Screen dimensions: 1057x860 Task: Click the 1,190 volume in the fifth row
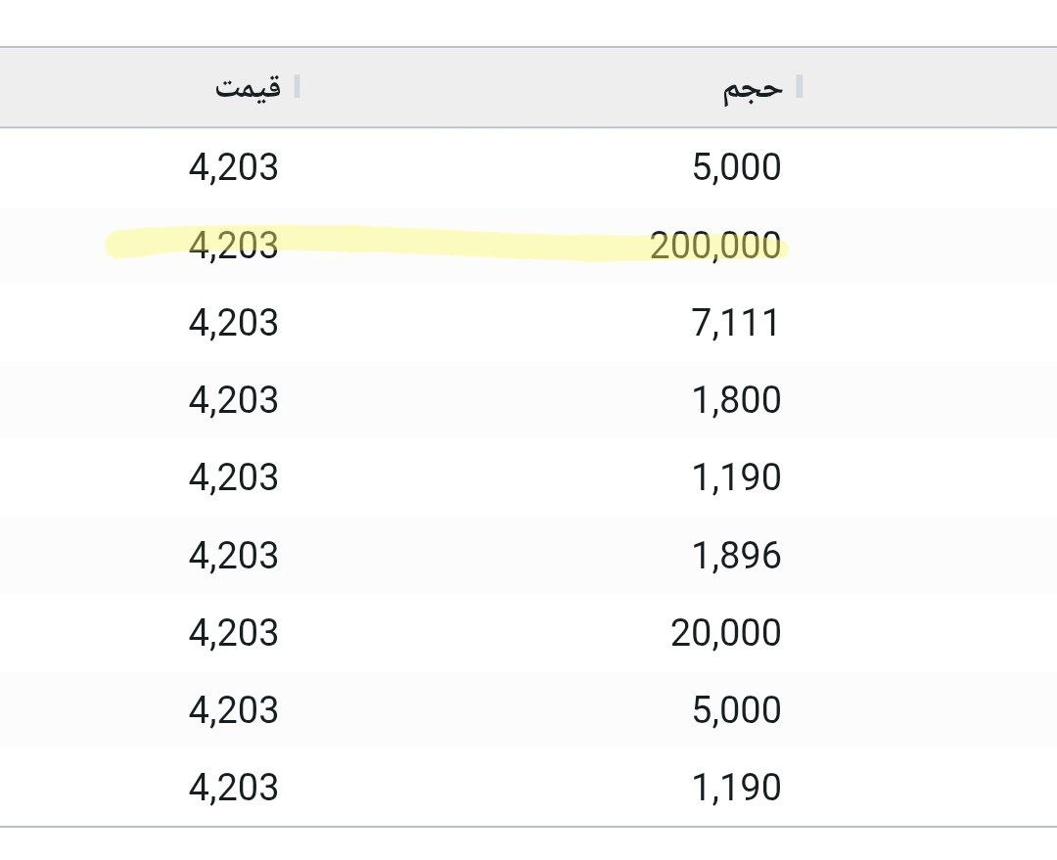coord(736,477)
